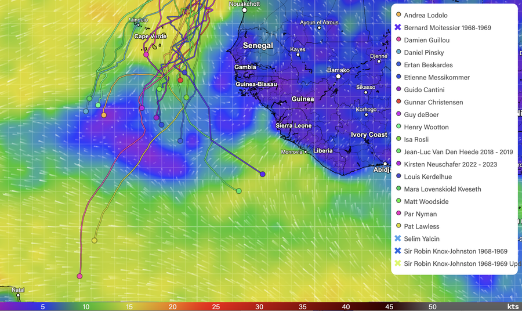This screenshot has height=311, width=522.
Task: Click the Sierra Leone country label
Action: [293, 125]
